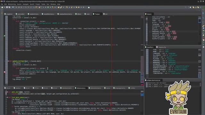Open the Window menu
Screen dimensions: 205x115
(x=53, y=4)
